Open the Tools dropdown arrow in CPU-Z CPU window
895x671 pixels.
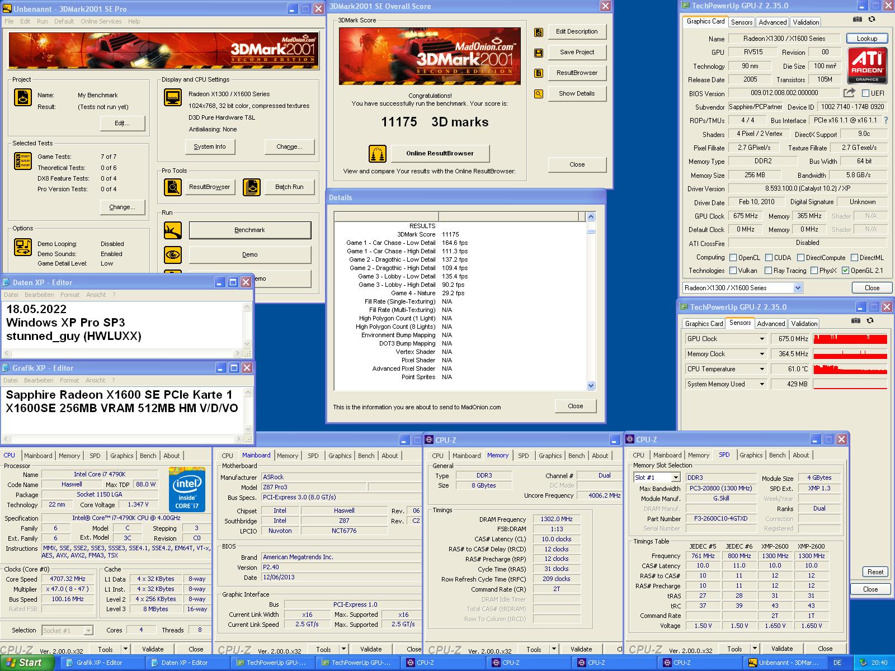tap(125, 649)
